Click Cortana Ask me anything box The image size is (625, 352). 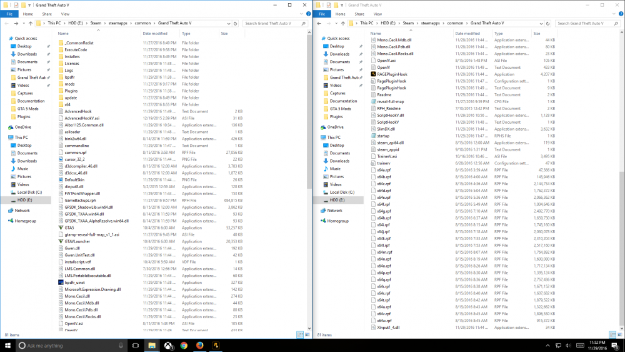point(72,346)
